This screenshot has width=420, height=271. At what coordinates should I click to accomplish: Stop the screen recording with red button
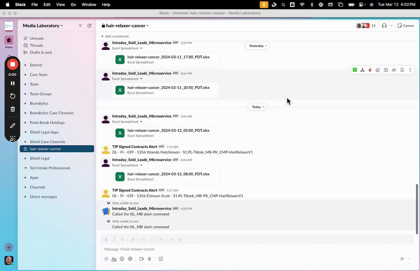[x=12, y=64]
